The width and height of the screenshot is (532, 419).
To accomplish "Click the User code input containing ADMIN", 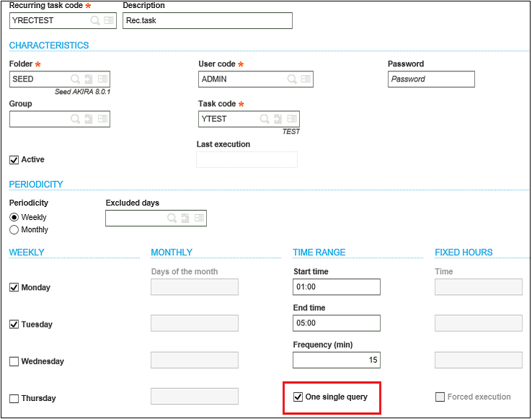I will coord(256,79).
